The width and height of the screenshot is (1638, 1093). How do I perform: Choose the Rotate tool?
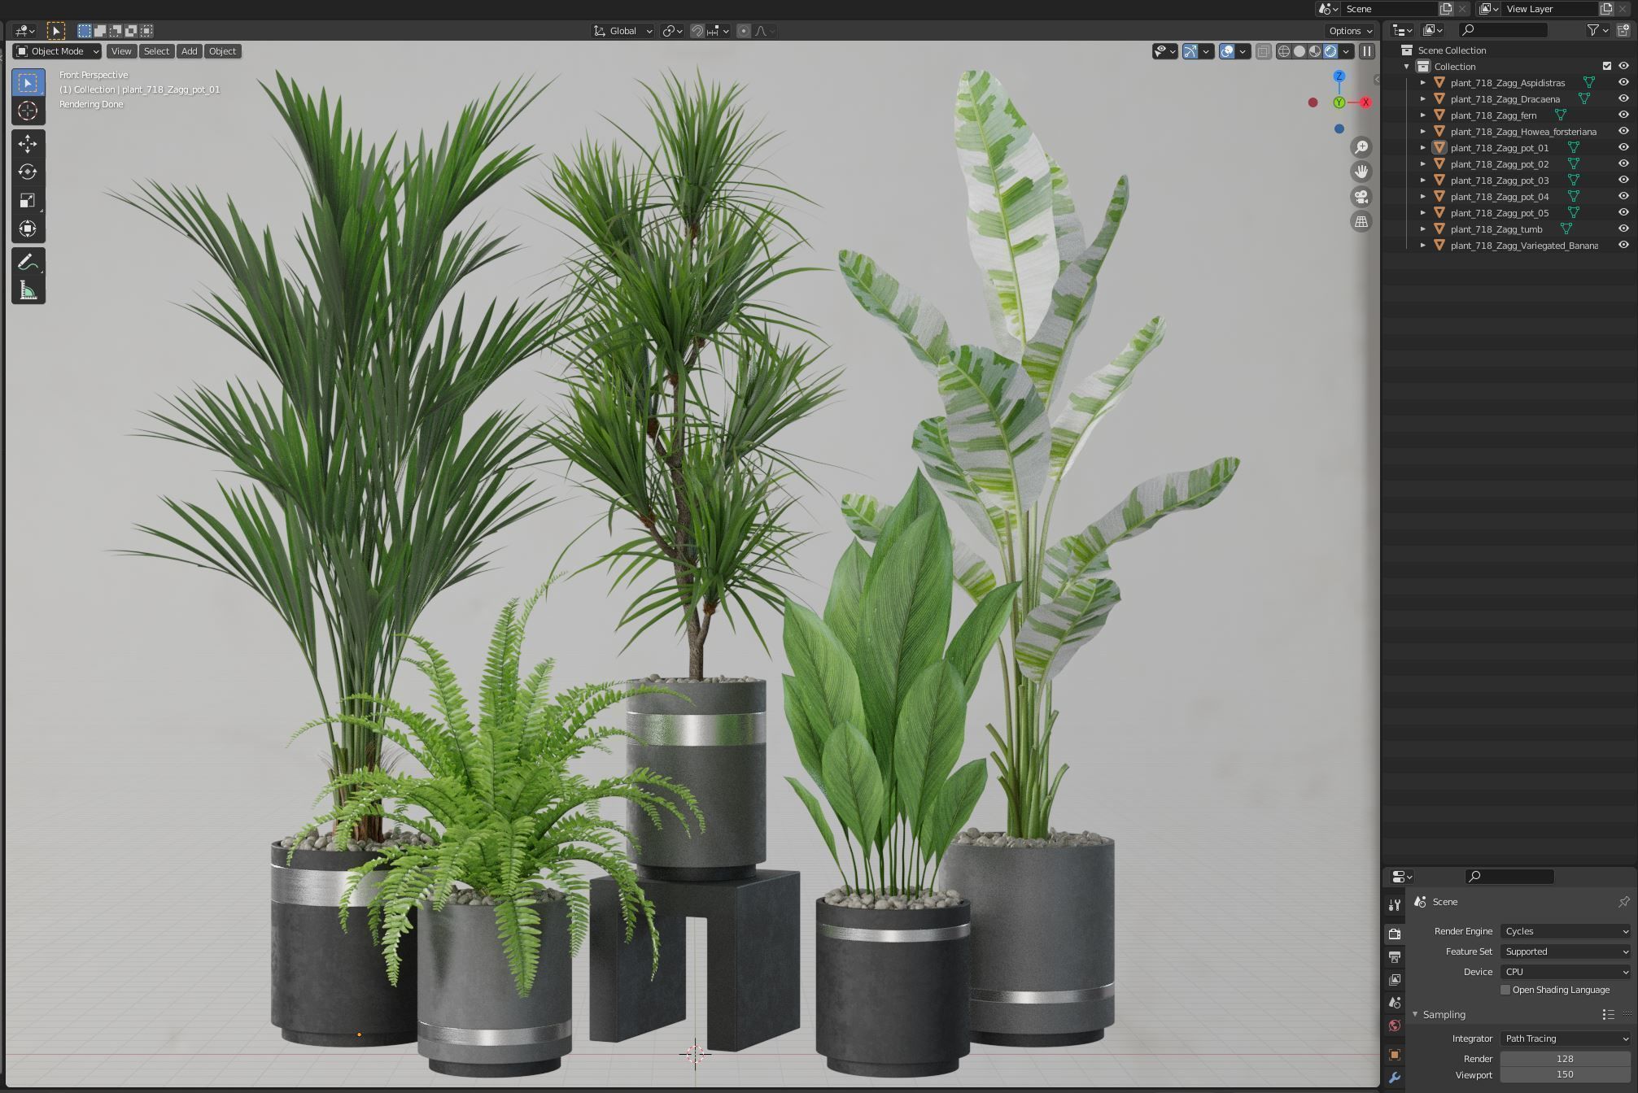tap(28, 172)
